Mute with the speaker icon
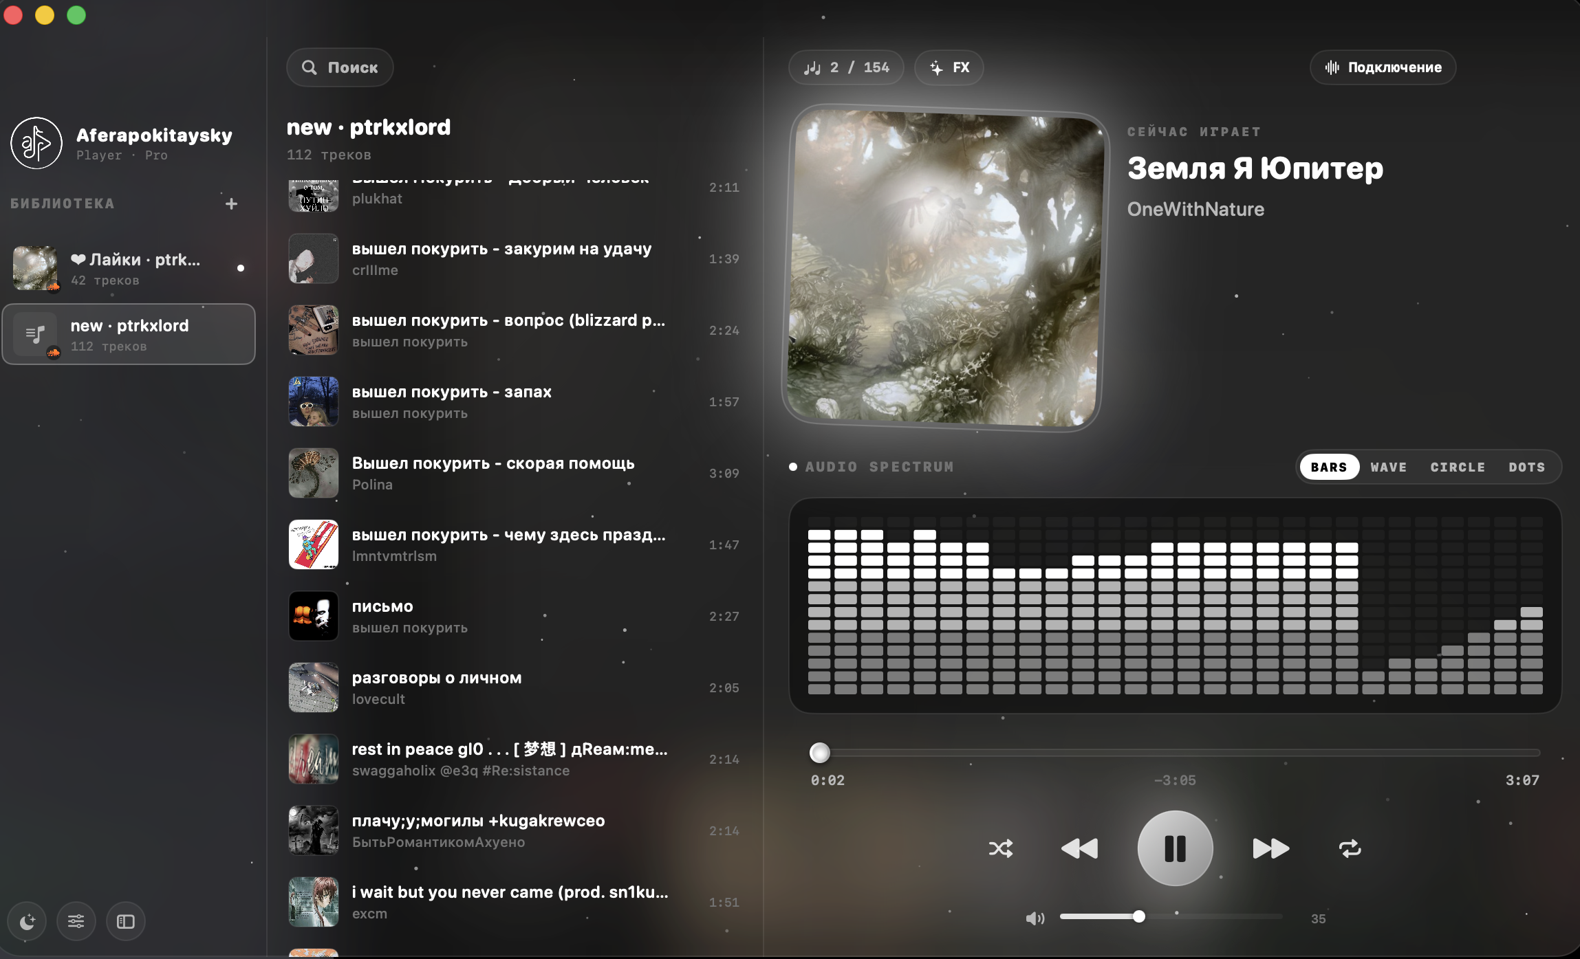This screenshot has height=959, width=1580. [1035, 918]
